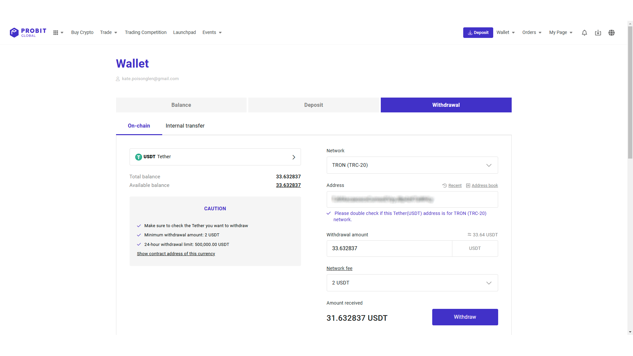
Task: Click the Address book icon
Action: 468,186
